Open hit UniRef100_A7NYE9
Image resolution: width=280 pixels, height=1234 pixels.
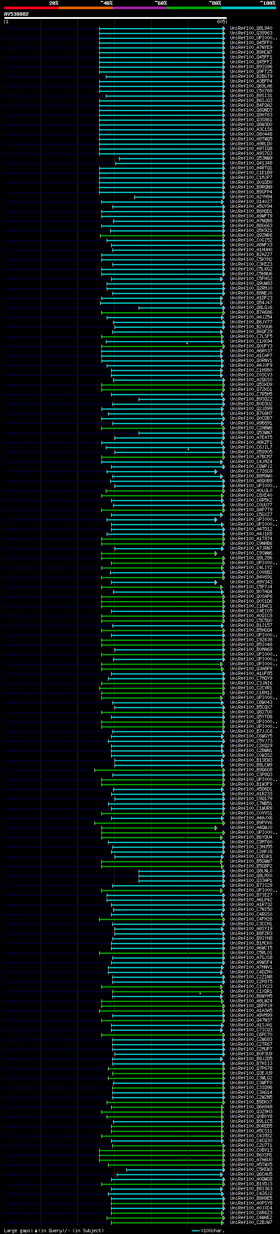[x=251, y=47]
